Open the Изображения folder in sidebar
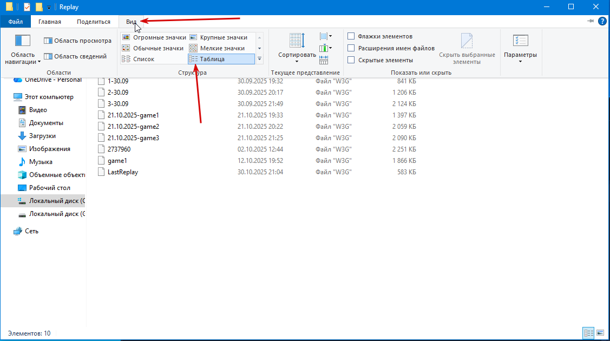 tap(44, 149)
